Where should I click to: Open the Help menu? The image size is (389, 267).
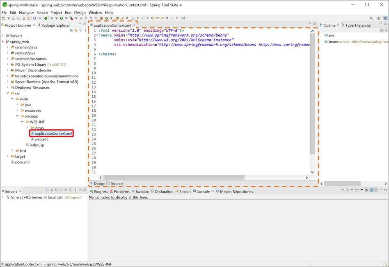click(x=109, y=12)
